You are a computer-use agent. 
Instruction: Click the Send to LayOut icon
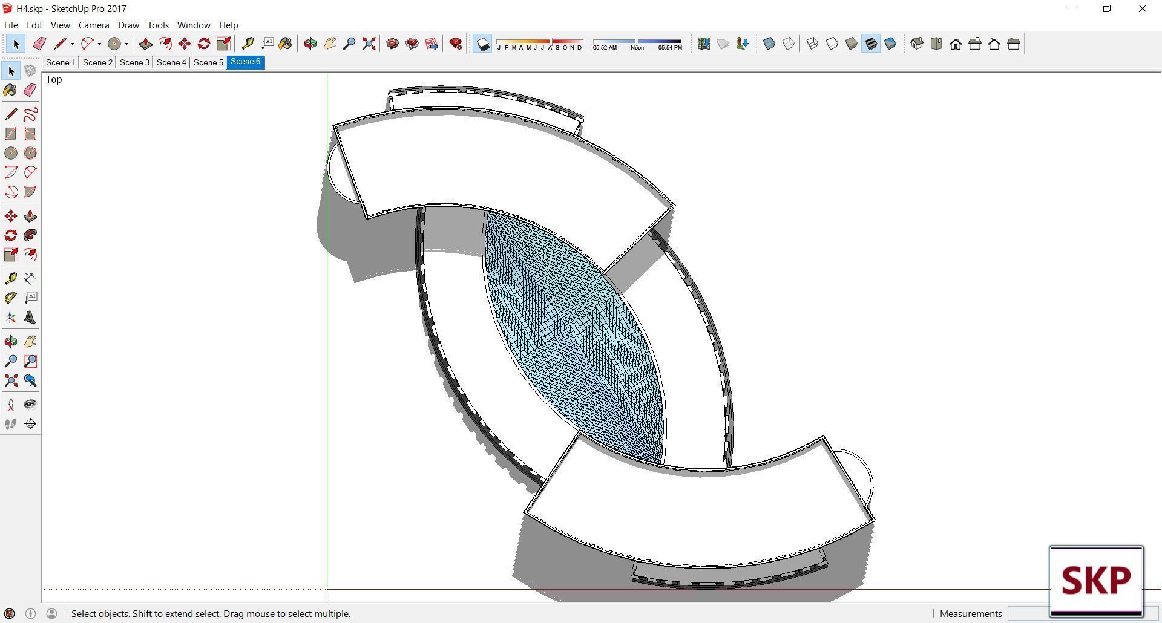[432, 44]
